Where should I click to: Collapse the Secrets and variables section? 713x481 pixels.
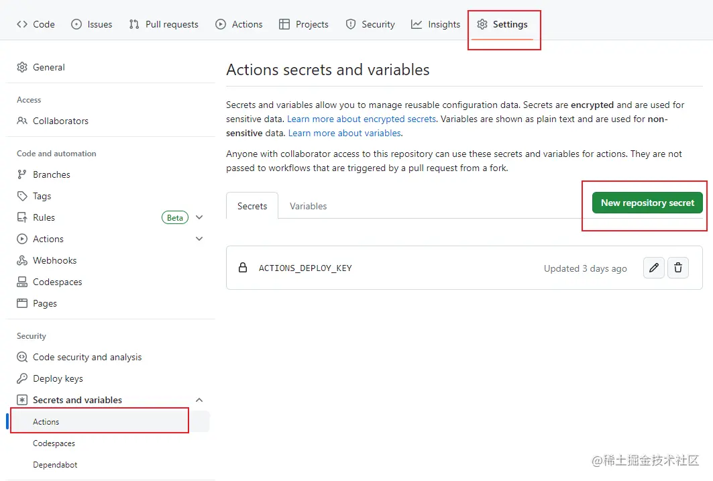199,400
